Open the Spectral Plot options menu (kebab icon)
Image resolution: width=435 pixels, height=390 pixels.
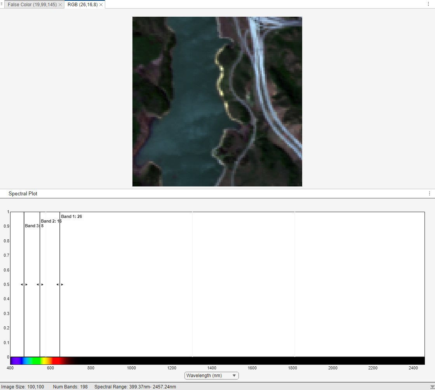[x=429, y=193]
